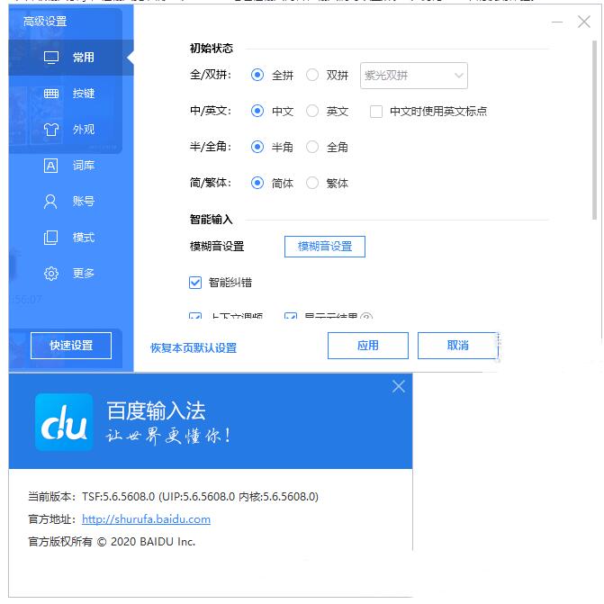Toggle the 智能纠错 checkbox
The image size is (604, 604).
[x=195, y=283]
